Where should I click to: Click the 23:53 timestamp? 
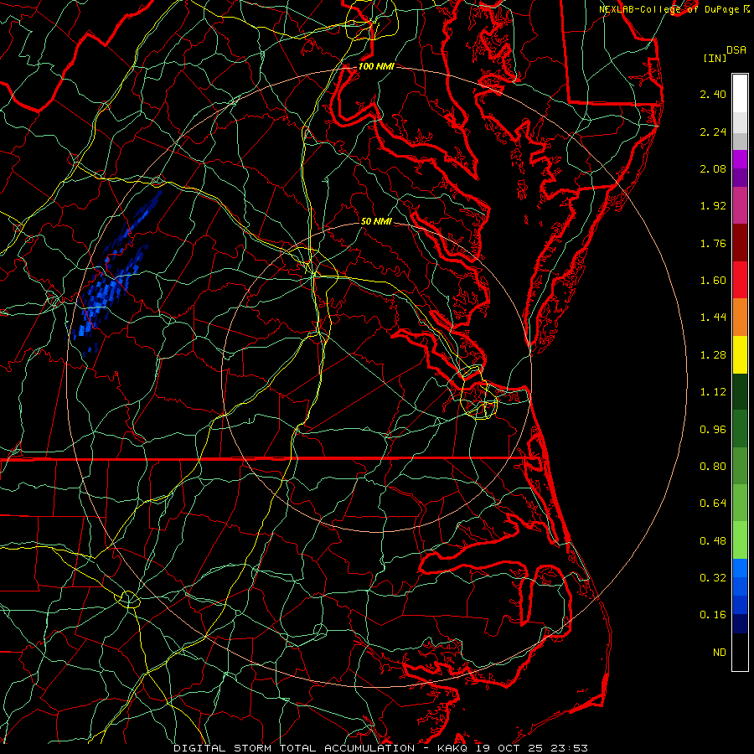(571, 748)
